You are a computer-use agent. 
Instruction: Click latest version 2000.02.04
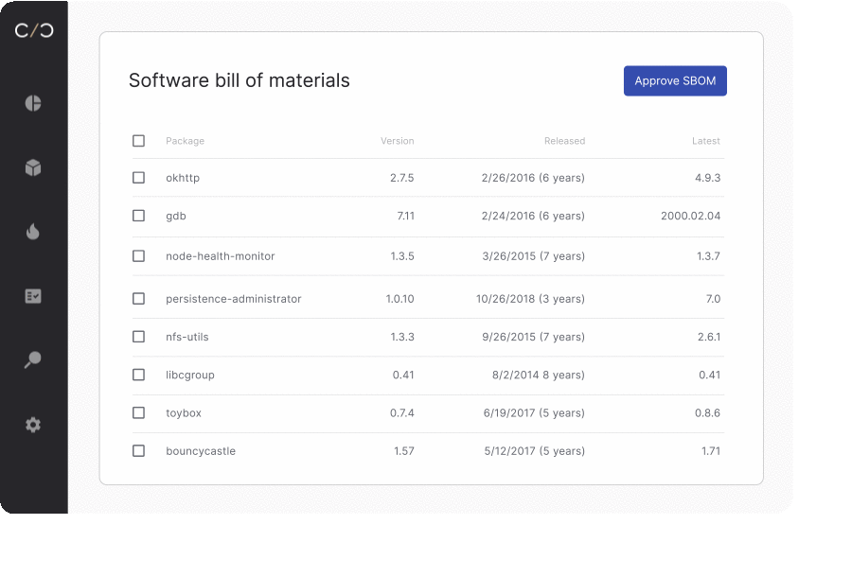[691, 216]
